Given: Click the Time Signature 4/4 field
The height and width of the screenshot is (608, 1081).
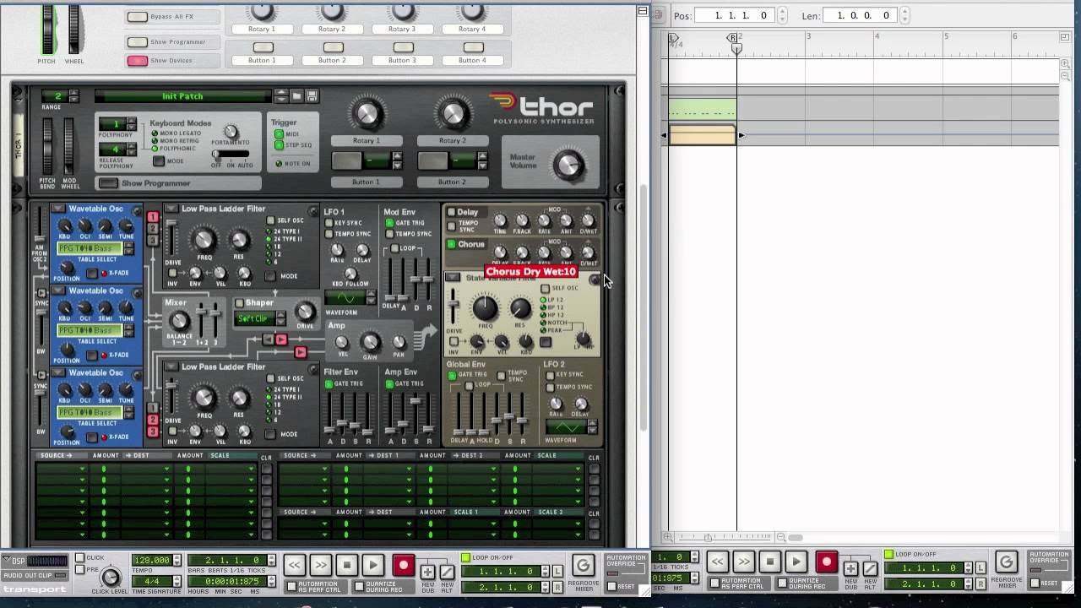Looking at the screenshot, I should pyautogui.click(x=152, y=581).
